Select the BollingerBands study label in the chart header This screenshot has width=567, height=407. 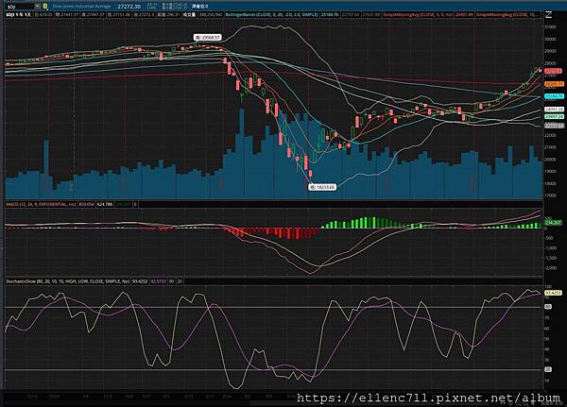(x=271, y=14)
